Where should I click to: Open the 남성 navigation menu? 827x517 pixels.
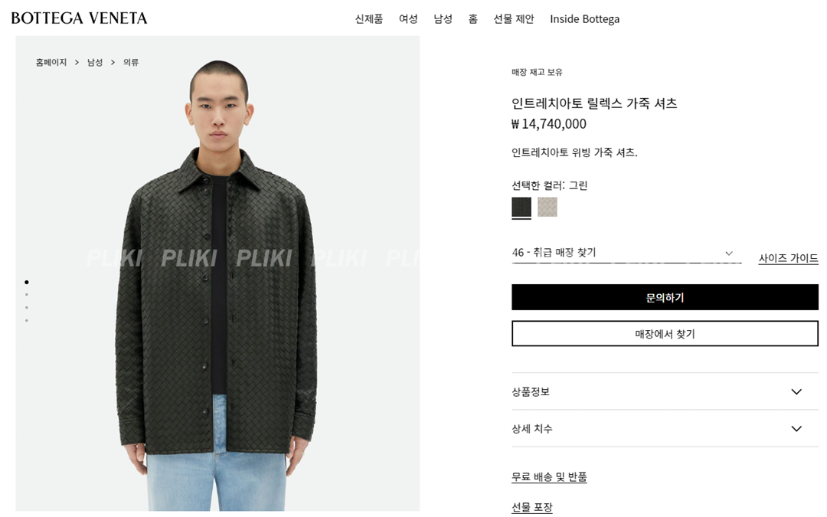point(443,19)
